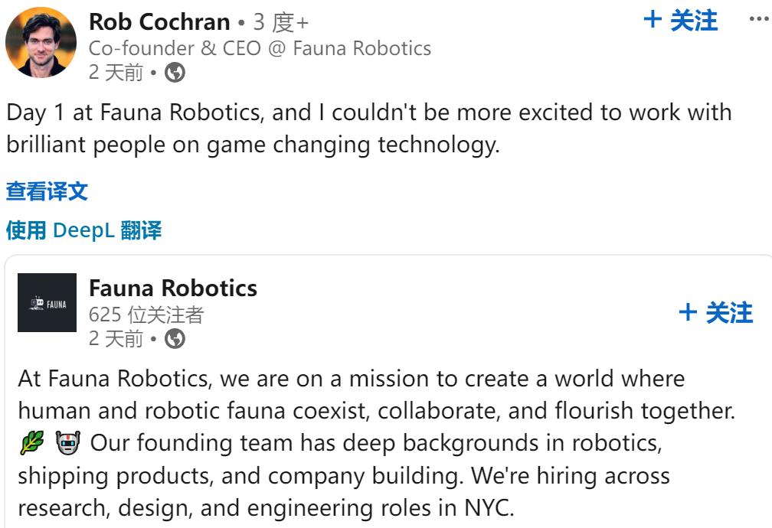This screenshot has height=528, width=772.
Task: Click the globe visibility icon under Rob Cochran
Action: click(x=175, y=73)
